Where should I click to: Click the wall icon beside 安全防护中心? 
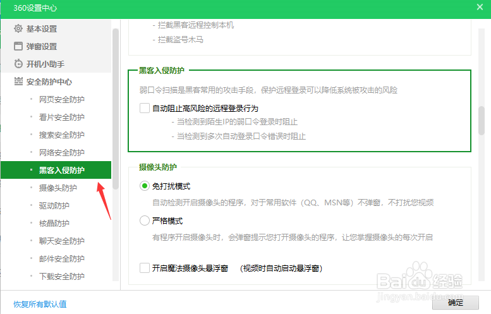point(18,82)
